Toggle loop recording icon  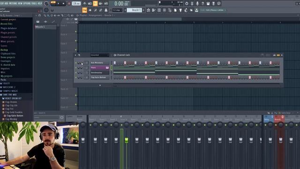(x=106, y=3)
